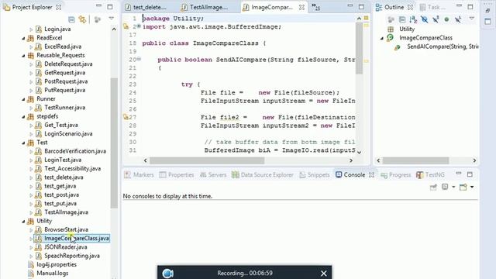Collapse ReadExcel package
Screen dimensions: 496x279
click(x=24, y=38)
